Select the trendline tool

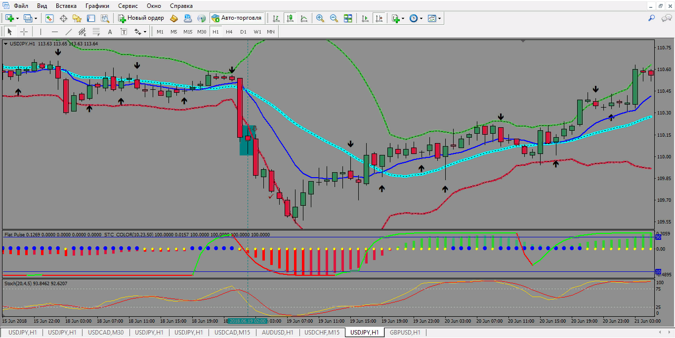[69, 32]
